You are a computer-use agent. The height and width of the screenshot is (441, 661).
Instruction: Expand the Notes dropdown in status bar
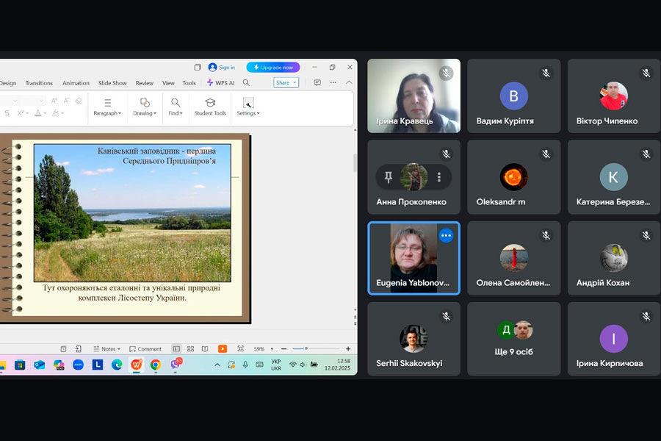pos(107,349)
